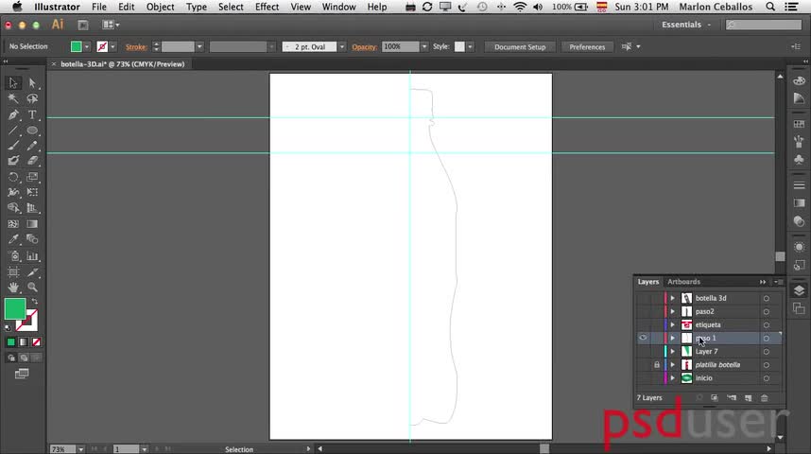Open the Opacity percentage dropdown
This screenshot has height=454, width=811.
(424, 46)
